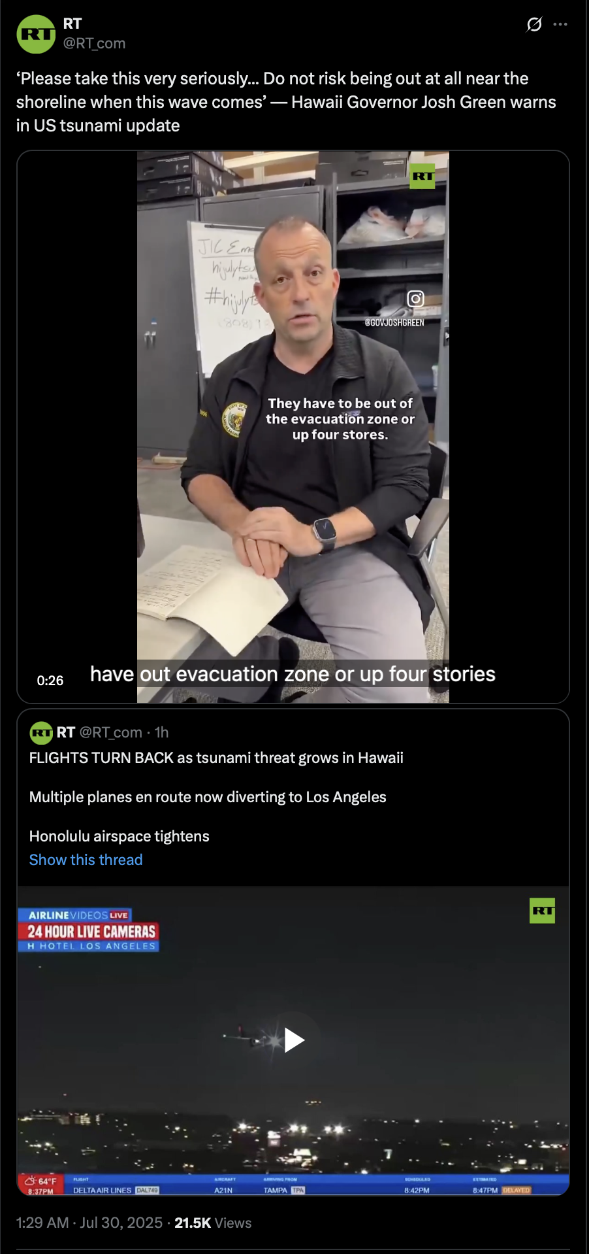Click the RT display name in header

[72, 24]
